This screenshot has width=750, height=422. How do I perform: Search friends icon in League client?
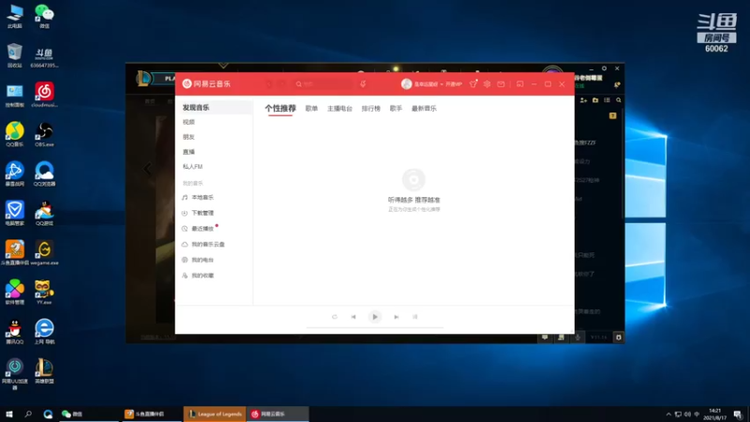click(x=619, y=100)
